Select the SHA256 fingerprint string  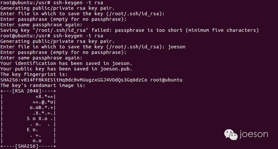74,80
